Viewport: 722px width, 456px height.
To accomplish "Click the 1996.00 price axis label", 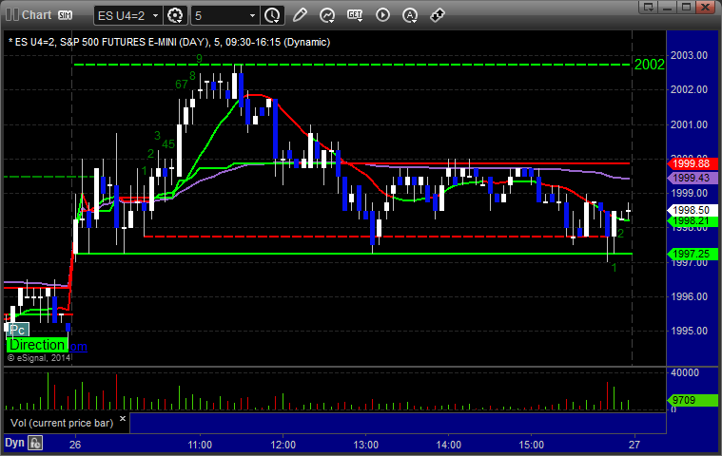I will [x=689, y=296].
